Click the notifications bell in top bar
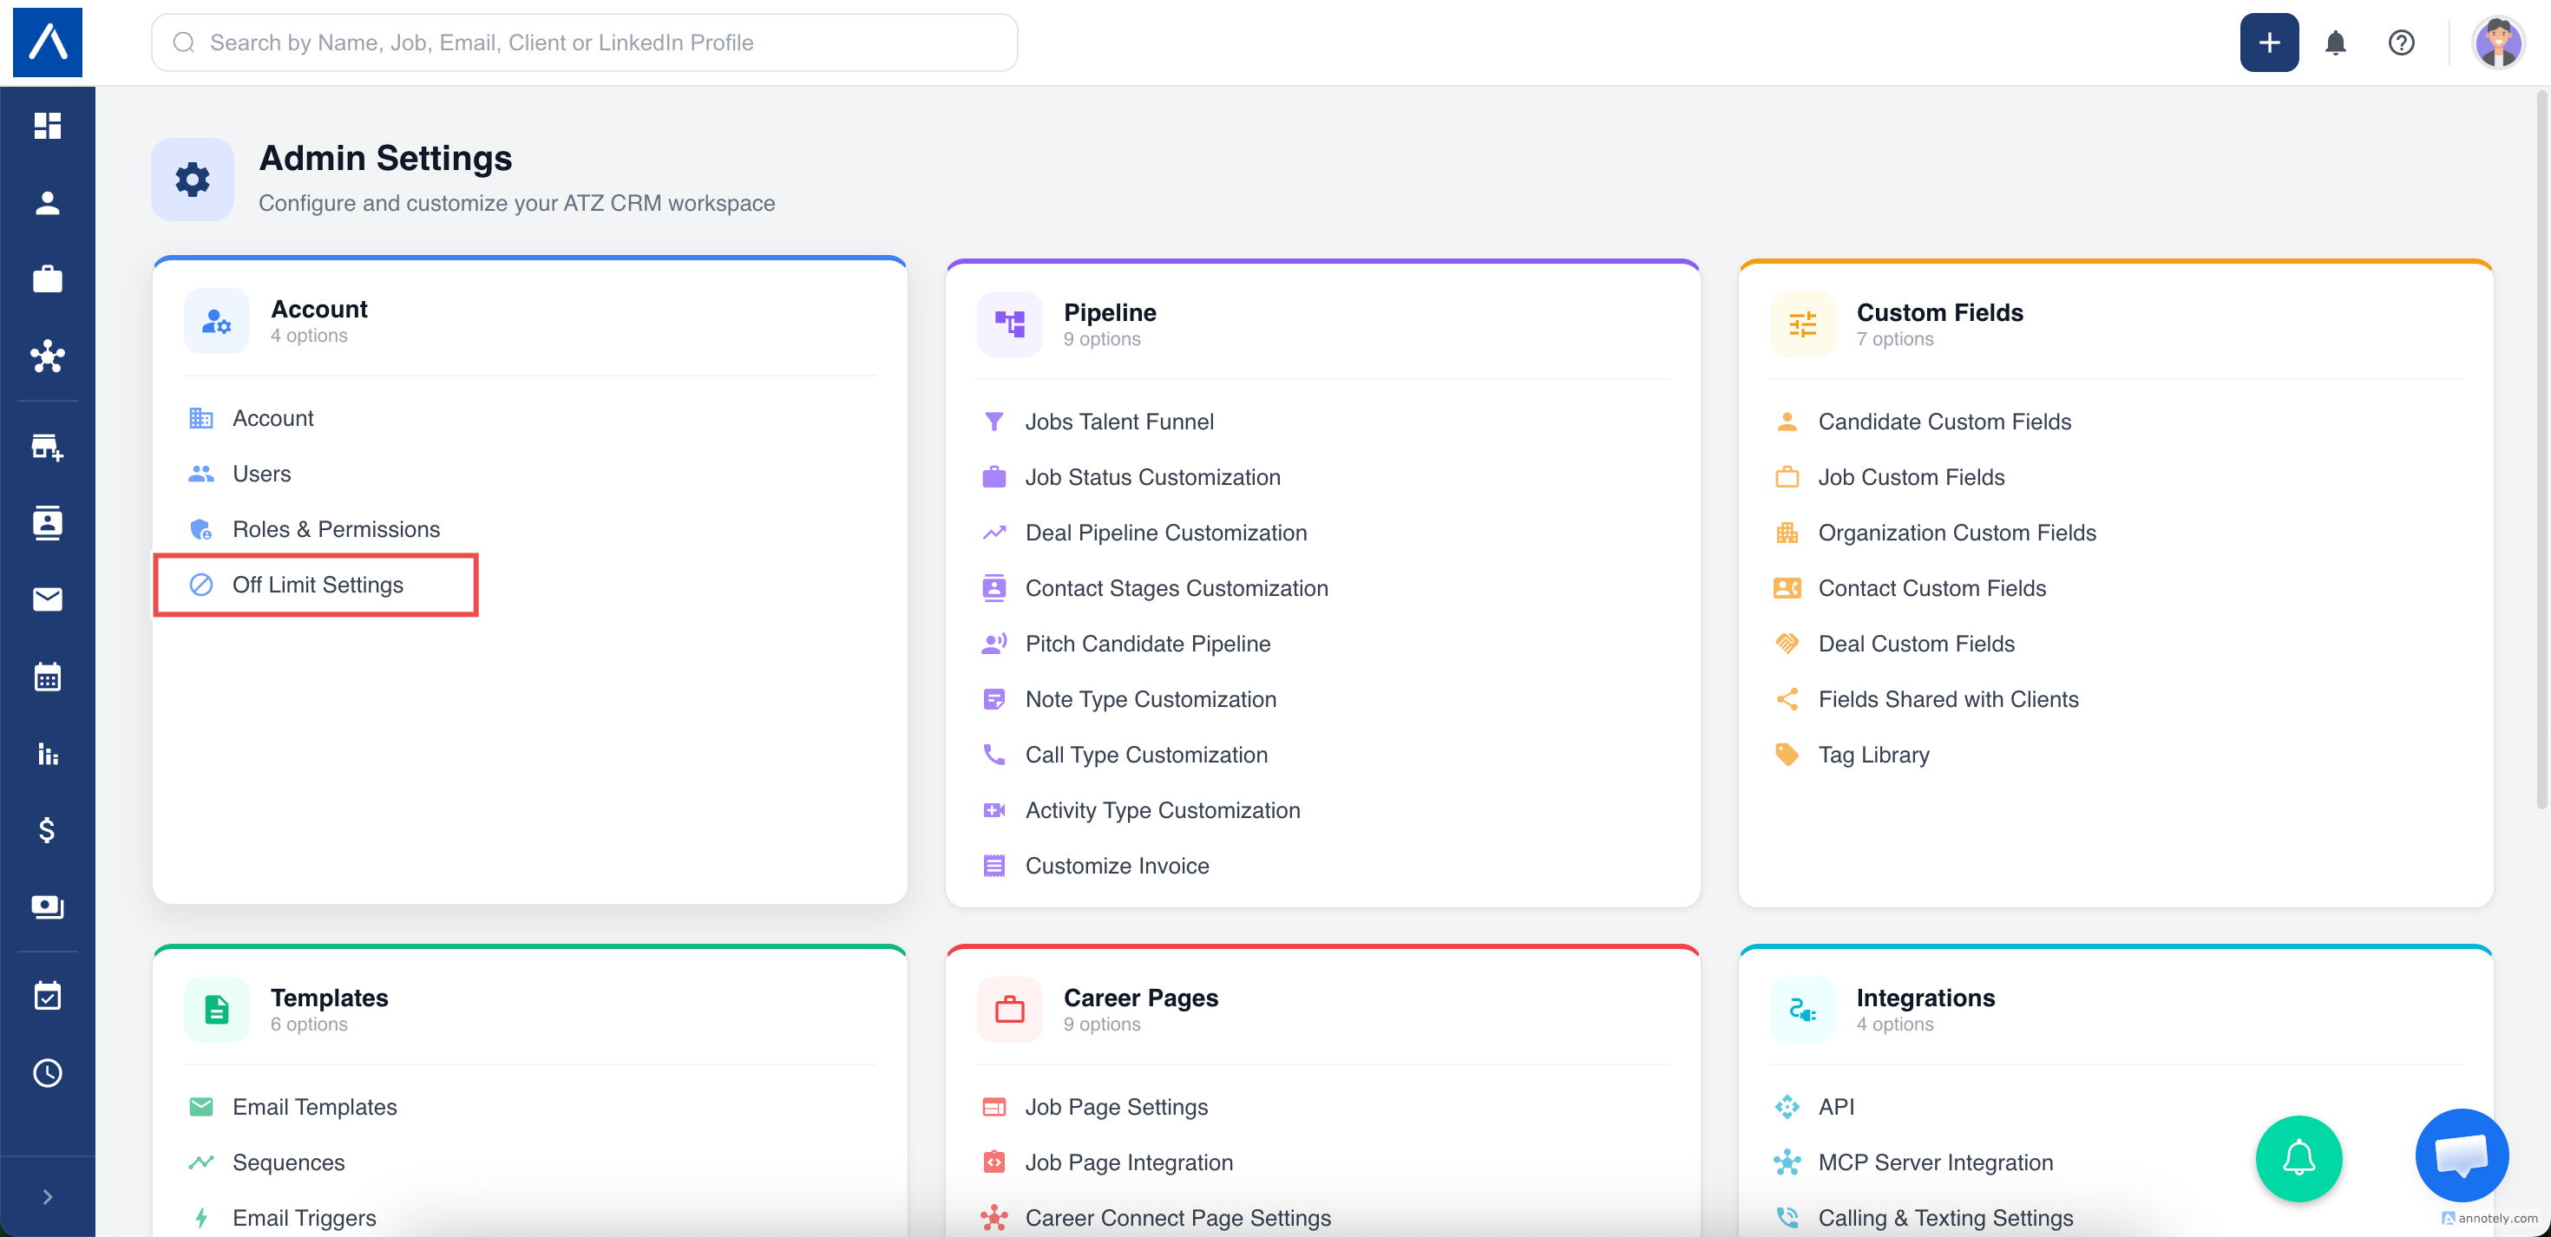Image resolution: width=2551 pixels, height=1237 pixels. 2335,43
